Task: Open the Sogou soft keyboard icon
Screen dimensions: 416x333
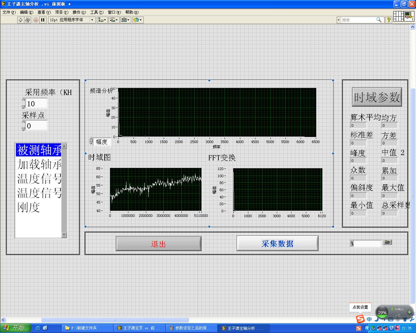Action: tap(390, 319)
